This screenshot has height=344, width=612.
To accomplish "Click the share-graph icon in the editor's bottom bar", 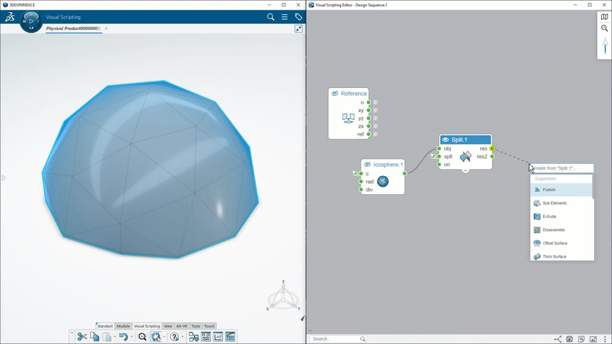I will [558, 339].
